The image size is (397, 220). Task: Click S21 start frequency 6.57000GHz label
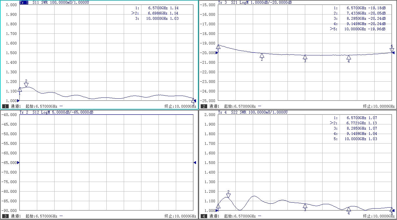(239, 106)
